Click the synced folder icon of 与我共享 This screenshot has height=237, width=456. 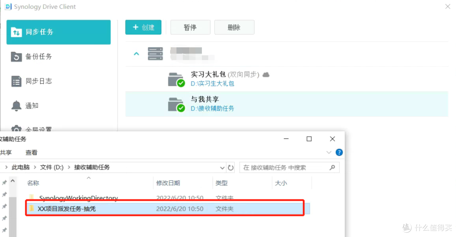pyautogui.click(x=176, y=104)
